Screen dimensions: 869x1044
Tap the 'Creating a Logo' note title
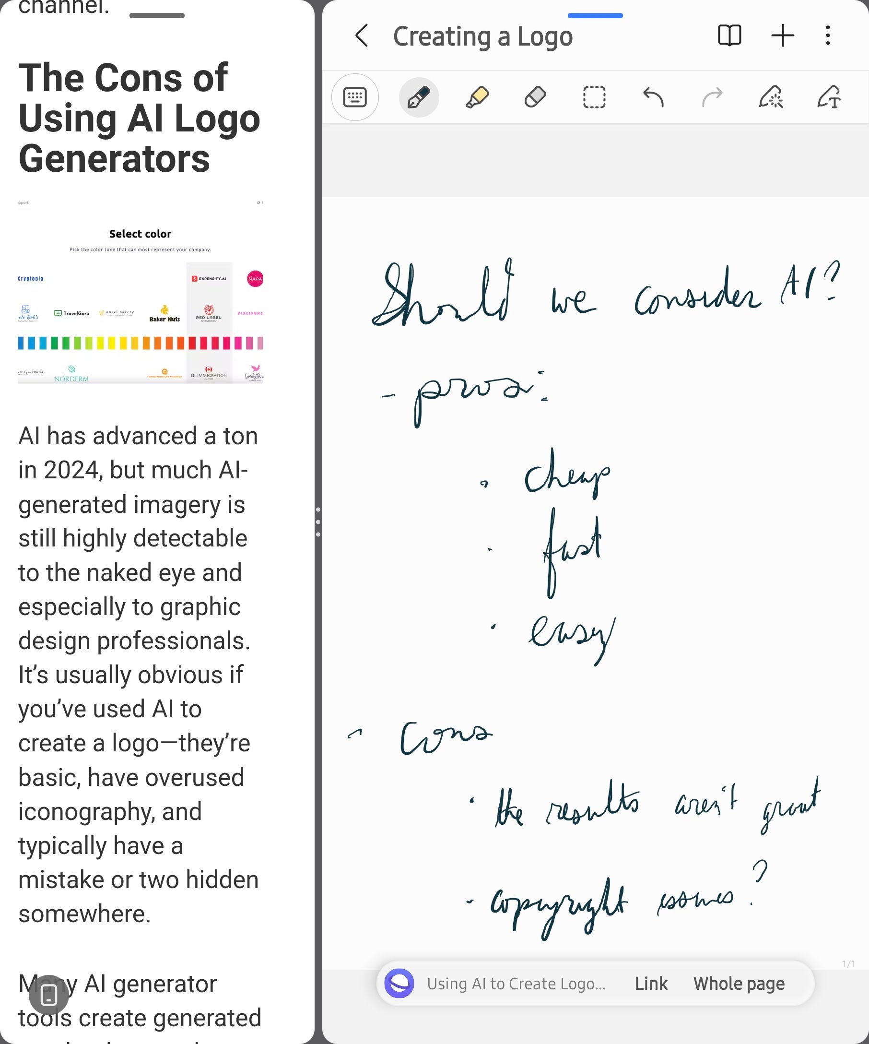click(483, 36)
